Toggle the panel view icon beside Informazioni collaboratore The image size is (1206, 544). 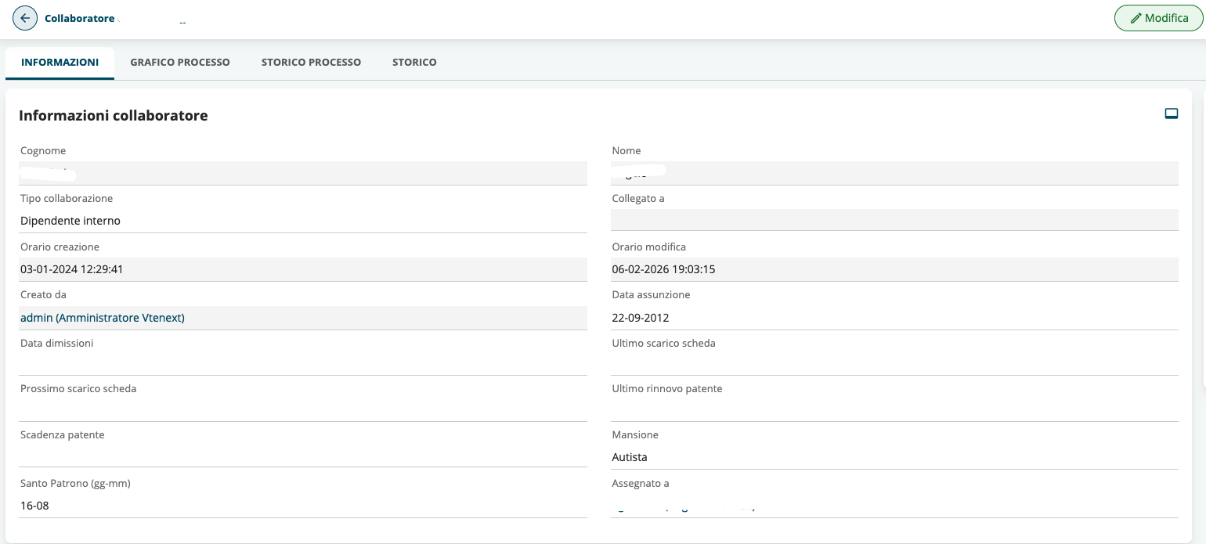1172,114
